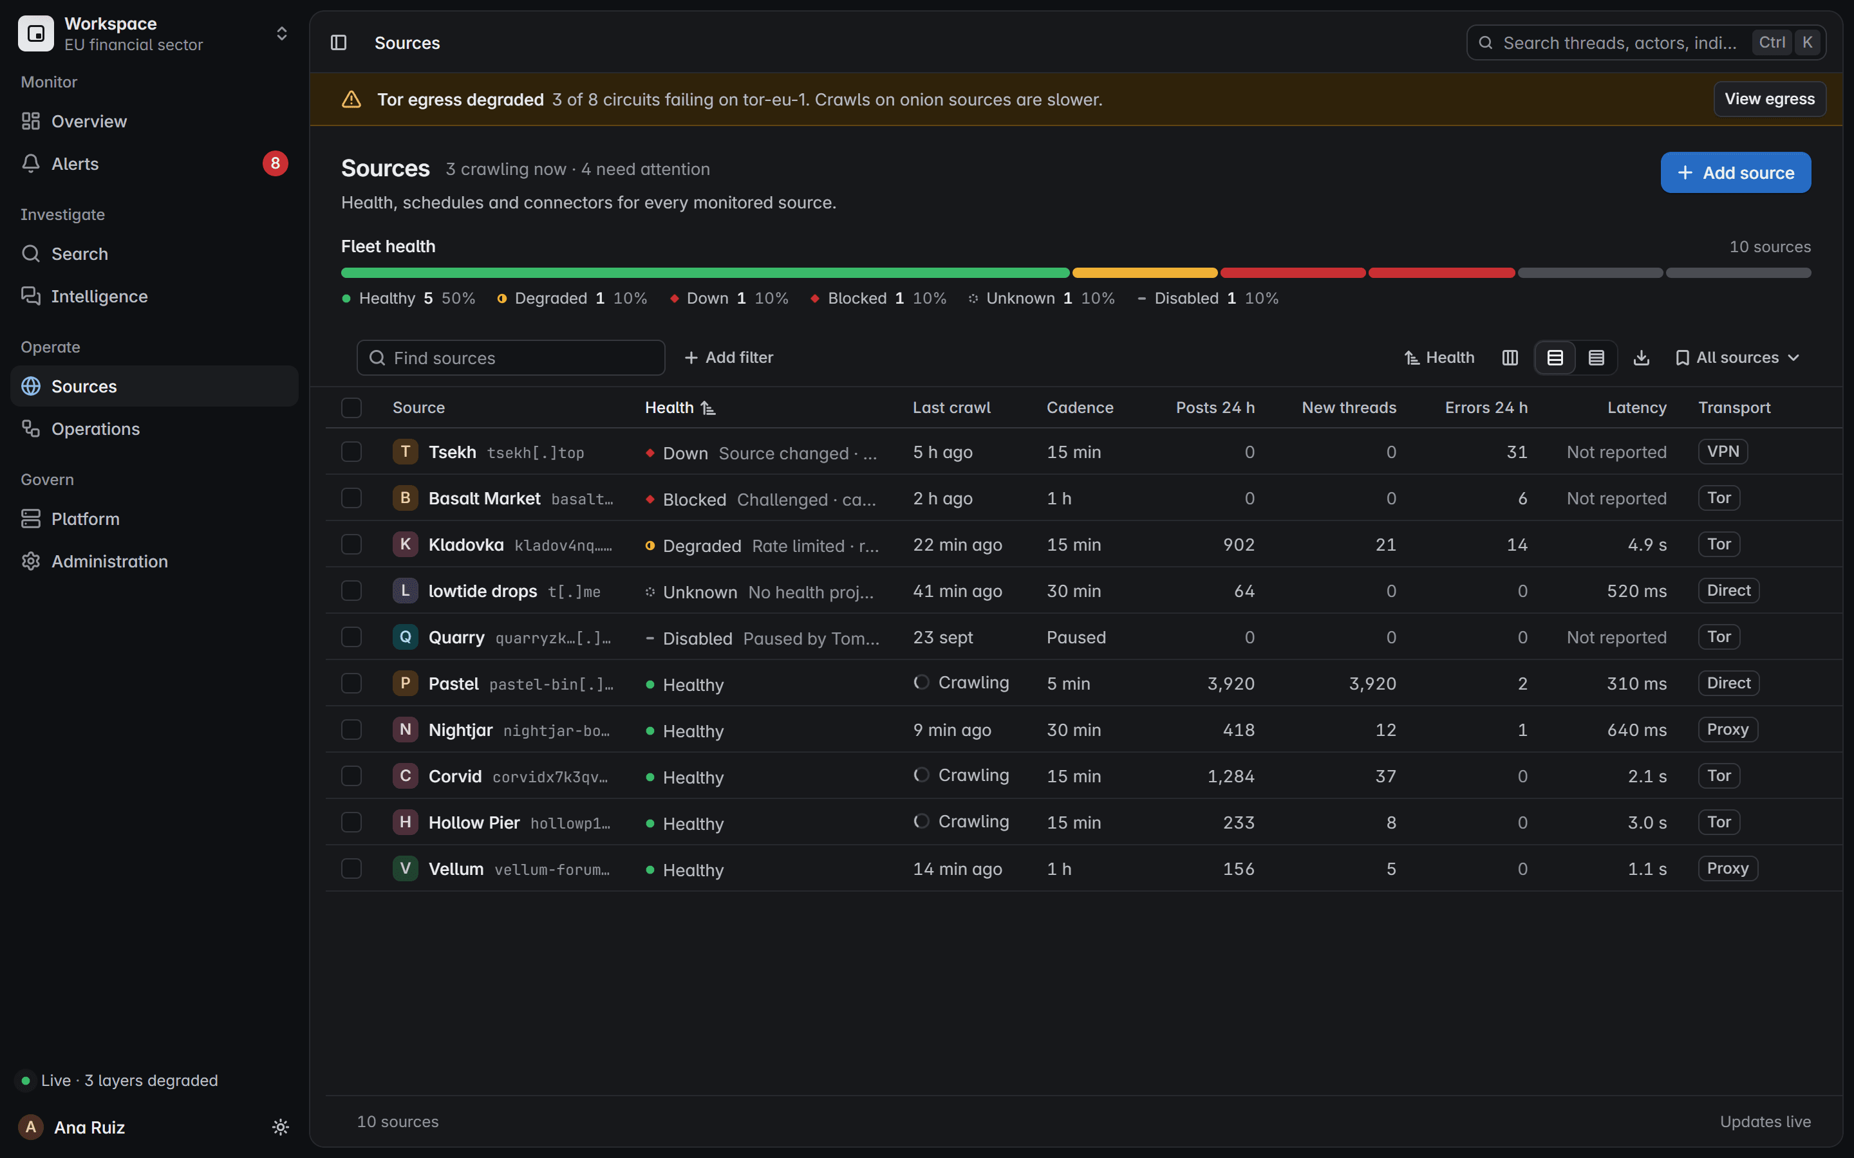Image resolution: width=1854 pixels, height=1158 pixels.
Task: Focus the Find sources search field
Action: click(511, 358)
